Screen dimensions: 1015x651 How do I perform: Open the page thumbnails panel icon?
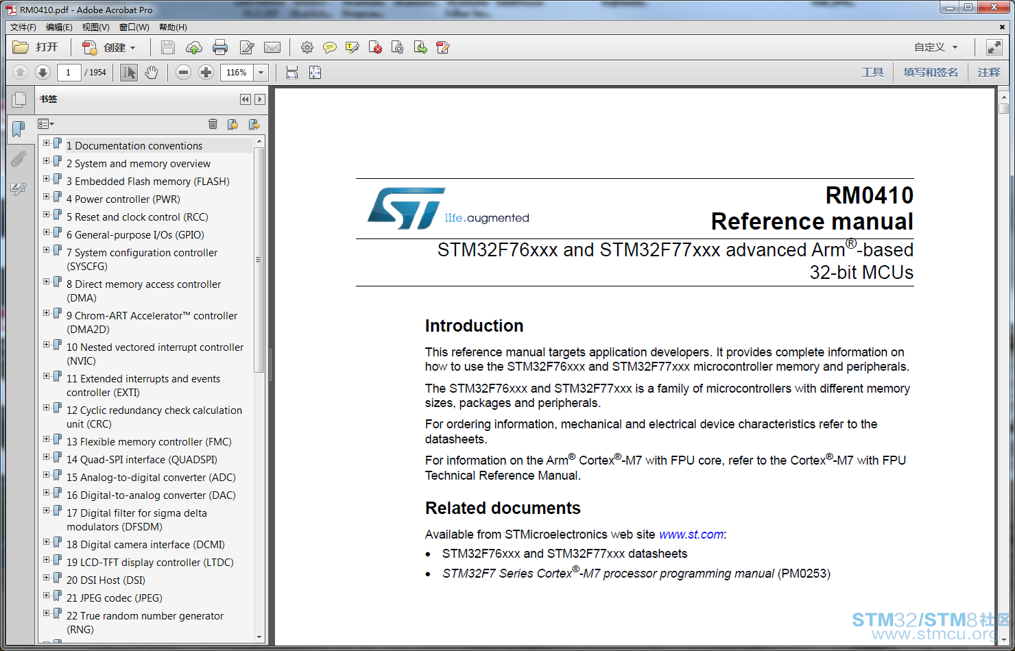click(19, 100)
